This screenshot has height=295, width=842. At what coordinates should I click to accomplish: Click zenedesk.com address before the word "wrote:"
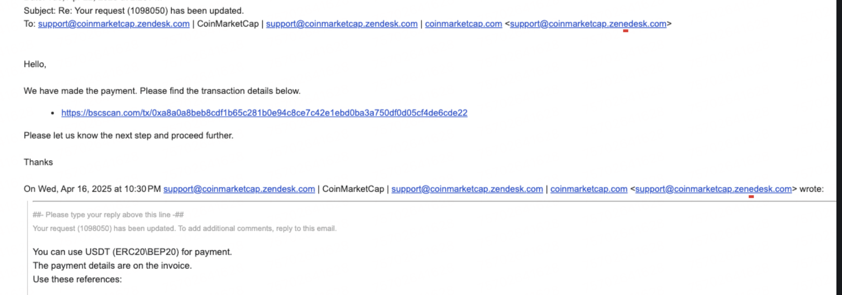point(714,189)
